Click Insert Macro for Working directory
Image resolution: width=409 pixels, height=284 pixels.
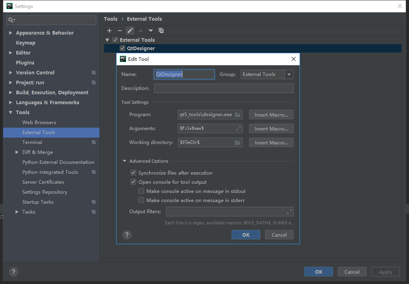click(271, 142)
